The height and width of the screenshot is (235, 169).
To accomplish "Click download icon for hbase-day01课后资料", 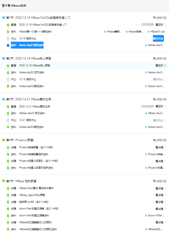I will pos(146,45).
